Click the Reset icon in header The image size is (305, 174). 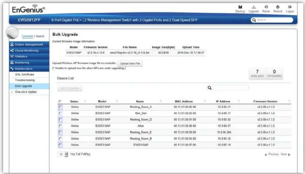pyautogui.click(x=266, y=7)
